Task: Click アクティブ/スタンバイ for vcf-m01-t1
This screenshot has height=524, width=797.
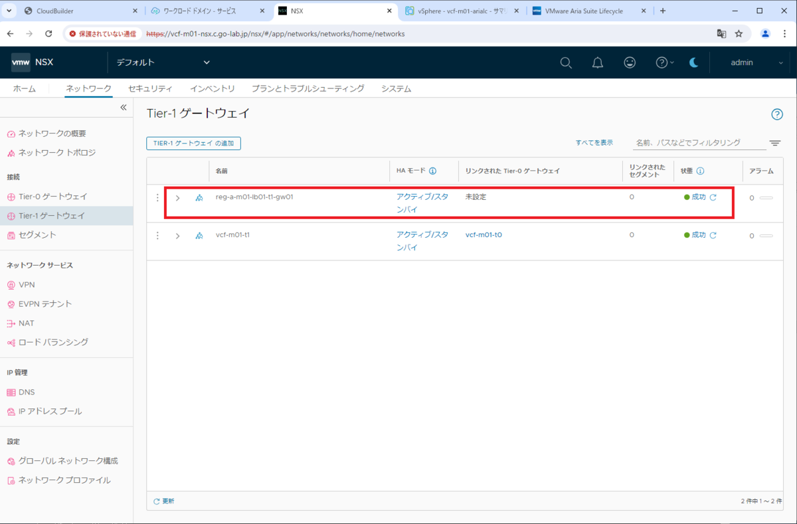Action: click(x=422, y=241)
